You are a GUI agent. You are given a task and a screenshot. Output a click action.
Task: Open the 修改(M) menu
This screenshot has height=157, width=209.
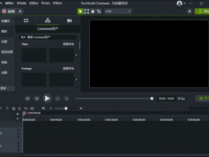pos(21,3)
